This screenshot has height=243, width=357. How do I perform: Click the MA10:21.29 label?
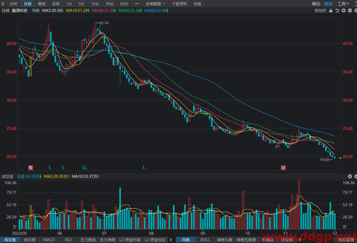78,10
